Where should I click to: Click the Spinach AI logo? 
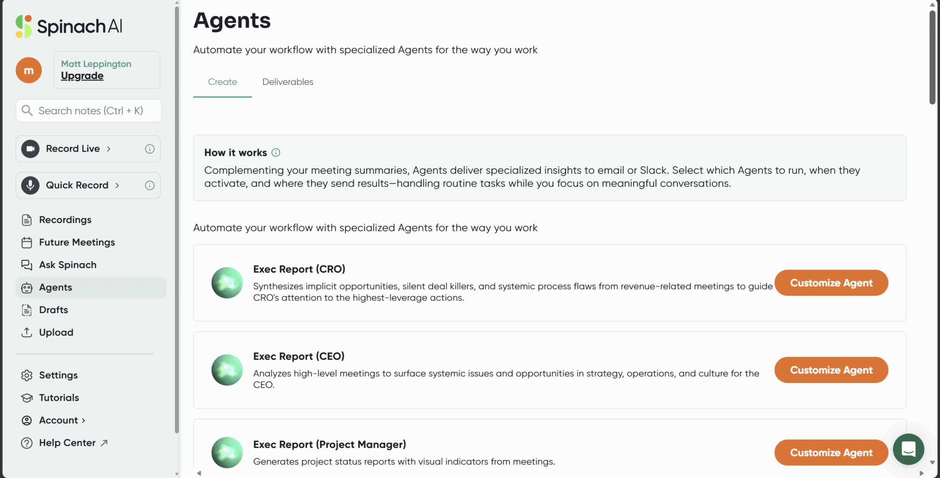pos(69,26)
